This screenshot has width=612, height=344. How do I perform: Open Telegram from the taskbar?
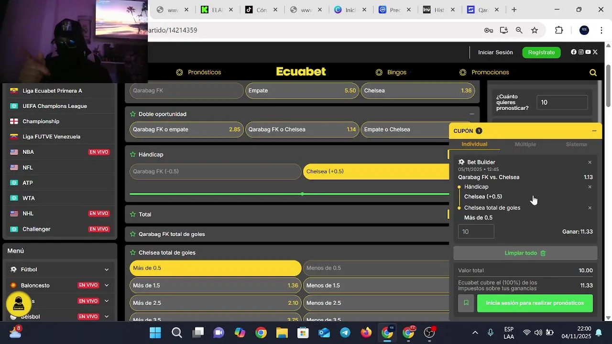[x=345, y=333]
